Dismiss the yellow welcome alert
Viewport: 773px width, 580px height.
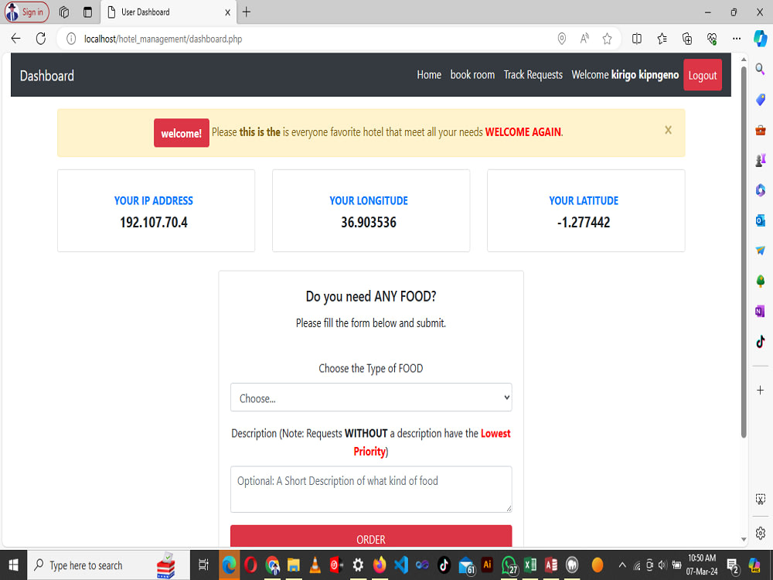click(668, 130)
